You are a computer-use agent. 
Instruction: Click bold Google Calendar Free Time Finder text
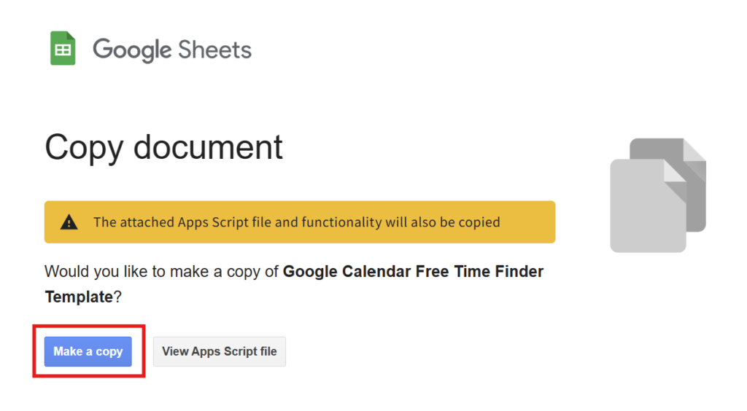tap(413, 271)
